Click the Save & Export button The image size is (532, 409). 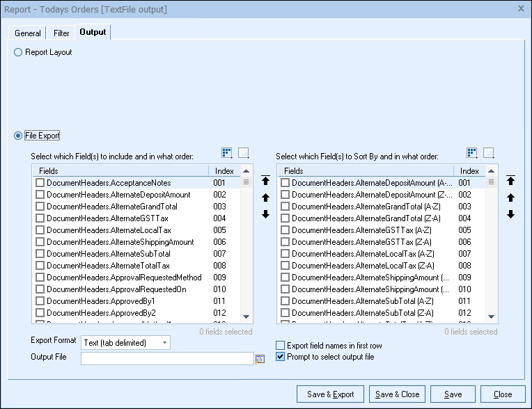pyautogui.click(x=329, y=394)
